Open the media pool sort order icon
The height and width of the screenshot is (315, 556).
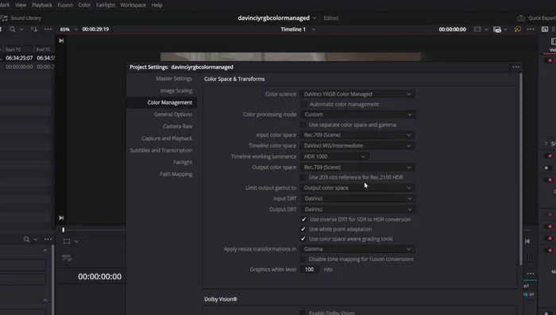pyautogui.click(x=33, y=29)
